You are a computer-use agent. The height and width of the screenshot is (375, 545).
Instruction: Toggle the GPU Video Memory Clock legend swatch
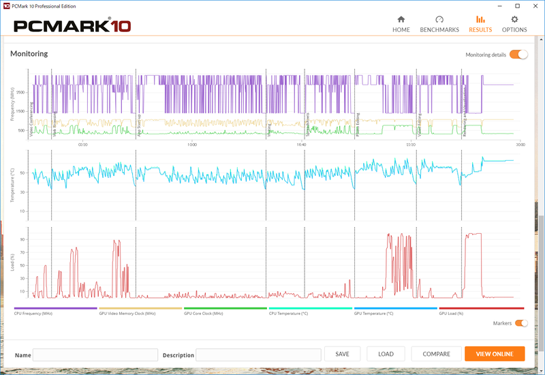140,308
